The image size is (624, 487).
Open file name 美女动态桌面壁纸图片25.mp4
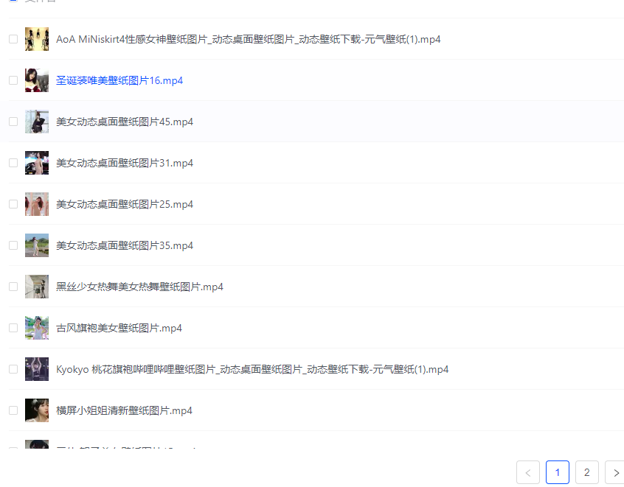tap(125, 204)
